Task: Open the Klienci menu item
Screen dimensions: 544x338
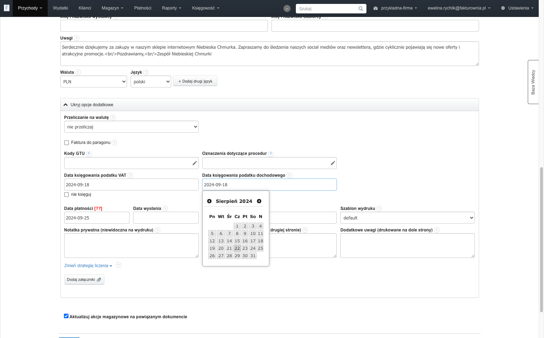Action: coord(85,8)
